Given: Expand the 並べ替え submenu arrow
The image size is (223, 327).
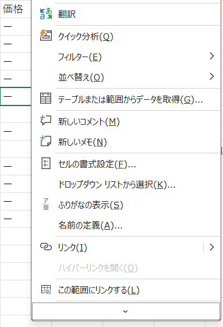Looking at the screenshot, I should pyautogui.click(x=211, y=76).
